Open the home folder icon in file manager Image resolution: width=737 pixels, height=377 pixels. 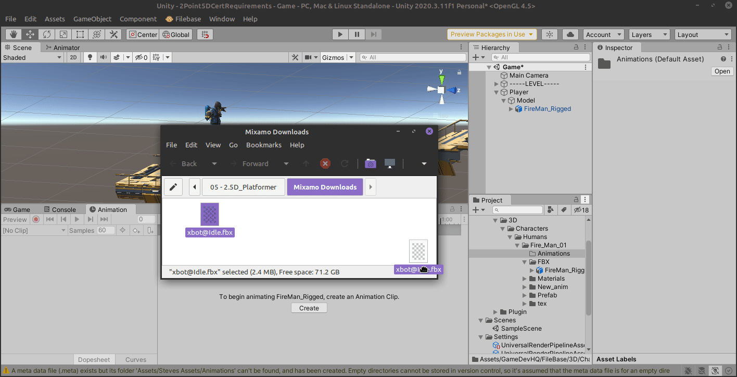click(x=371, y=164)
